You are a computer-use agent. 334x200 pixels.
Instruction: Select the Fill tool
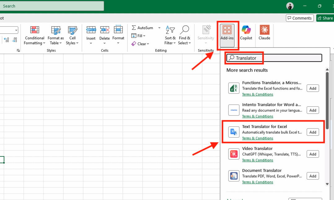(138, 36)
